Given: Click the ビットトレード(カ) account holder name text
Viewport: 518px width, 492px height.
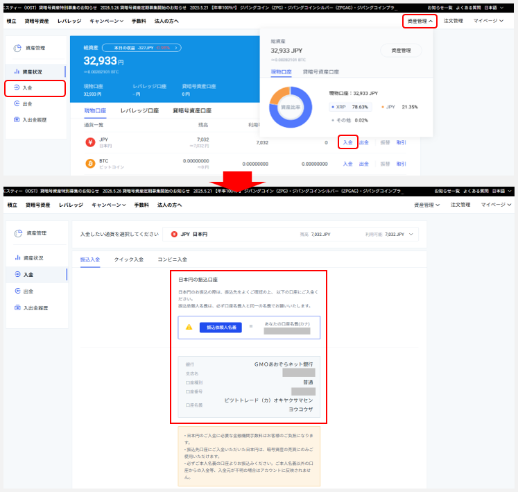Looking at the screenshot, I should tap(268, 405).
